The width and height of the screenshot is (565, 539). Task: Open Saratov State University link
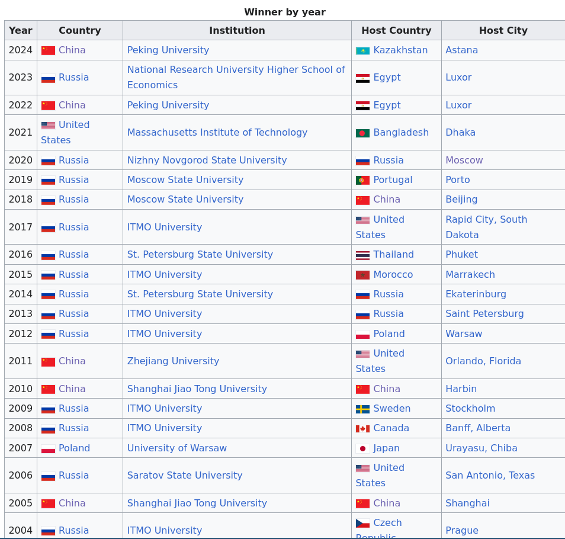click(185, 476)
